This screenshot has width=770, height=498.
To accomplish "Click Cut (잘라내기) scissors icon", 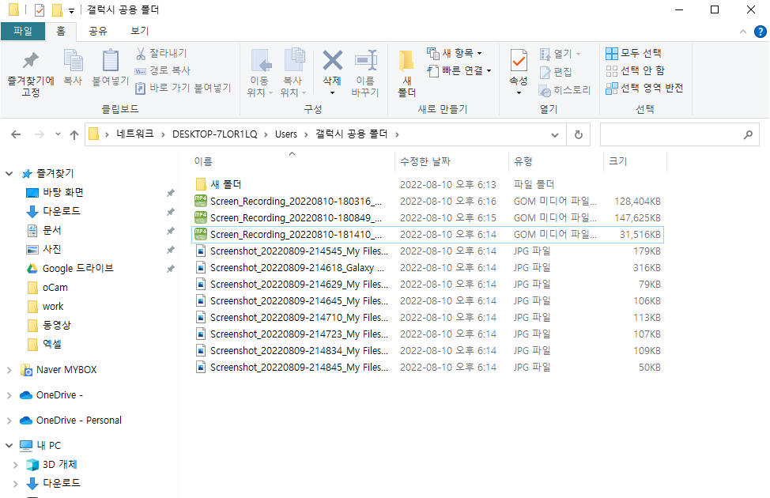I will click(161, 53).
